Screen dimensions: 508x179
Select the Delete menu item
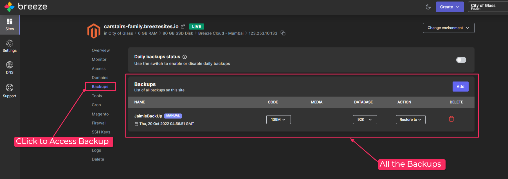(x=98, y=159)
